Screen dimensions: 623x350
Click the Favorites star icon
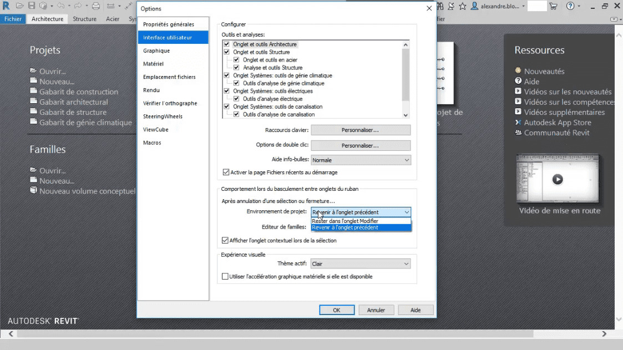pyautogui.click(x=462, y=6)
